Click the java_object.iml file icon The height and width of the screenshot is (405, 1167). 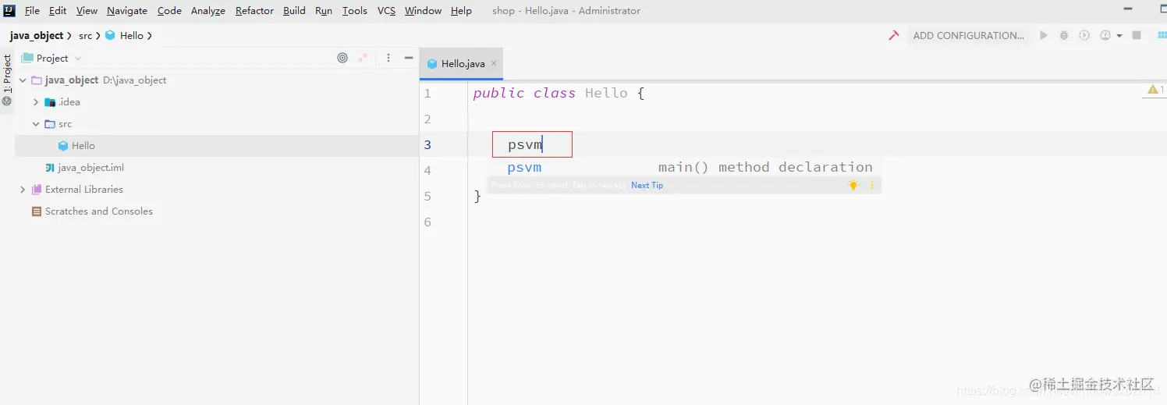click(x=50, y=168)
